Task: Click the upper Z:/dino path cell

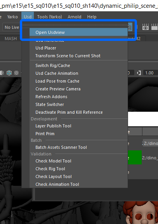Action: tap(150, 143)
